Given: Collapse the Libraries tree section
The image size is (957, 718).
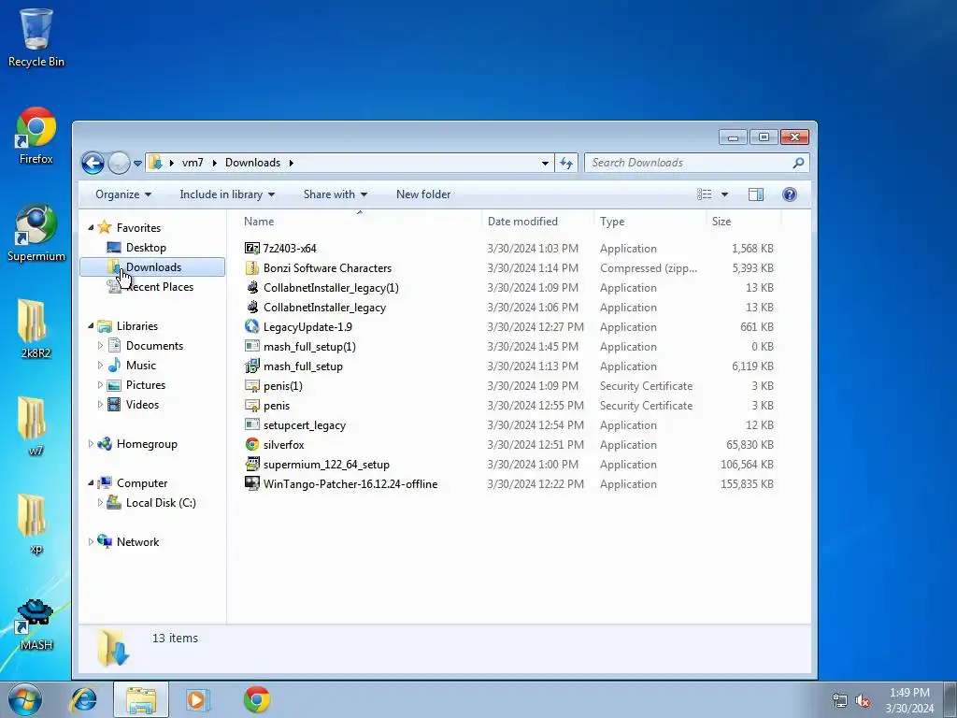Looking at the screenshot, I should 91,326.
